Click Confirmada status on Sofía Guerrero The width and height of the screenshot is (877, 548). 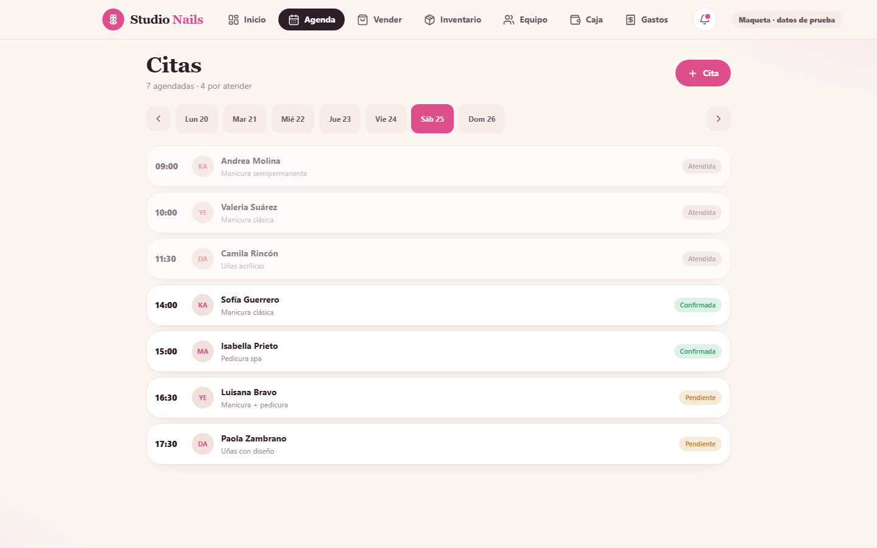click(x=698, y=305)
